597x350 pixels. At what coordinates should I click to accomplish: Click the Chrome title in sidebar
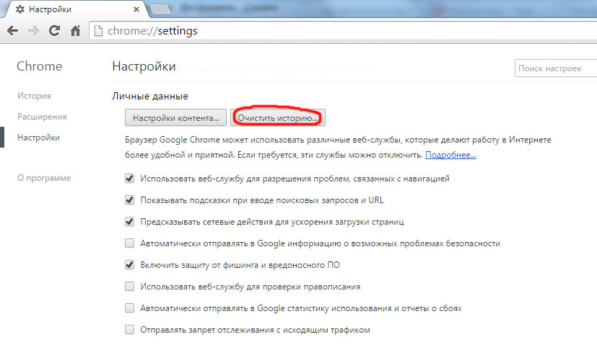[x=39, y=66]
